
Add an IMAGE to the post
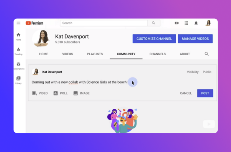(82, 93)
